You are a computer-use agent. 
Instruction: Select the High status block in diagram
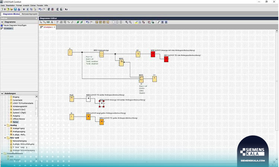pyautogui.click(x=72, y=99)
